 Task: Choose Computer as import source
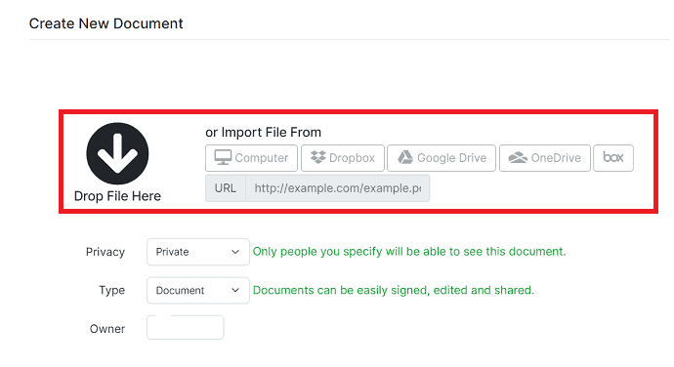point(251,158)
